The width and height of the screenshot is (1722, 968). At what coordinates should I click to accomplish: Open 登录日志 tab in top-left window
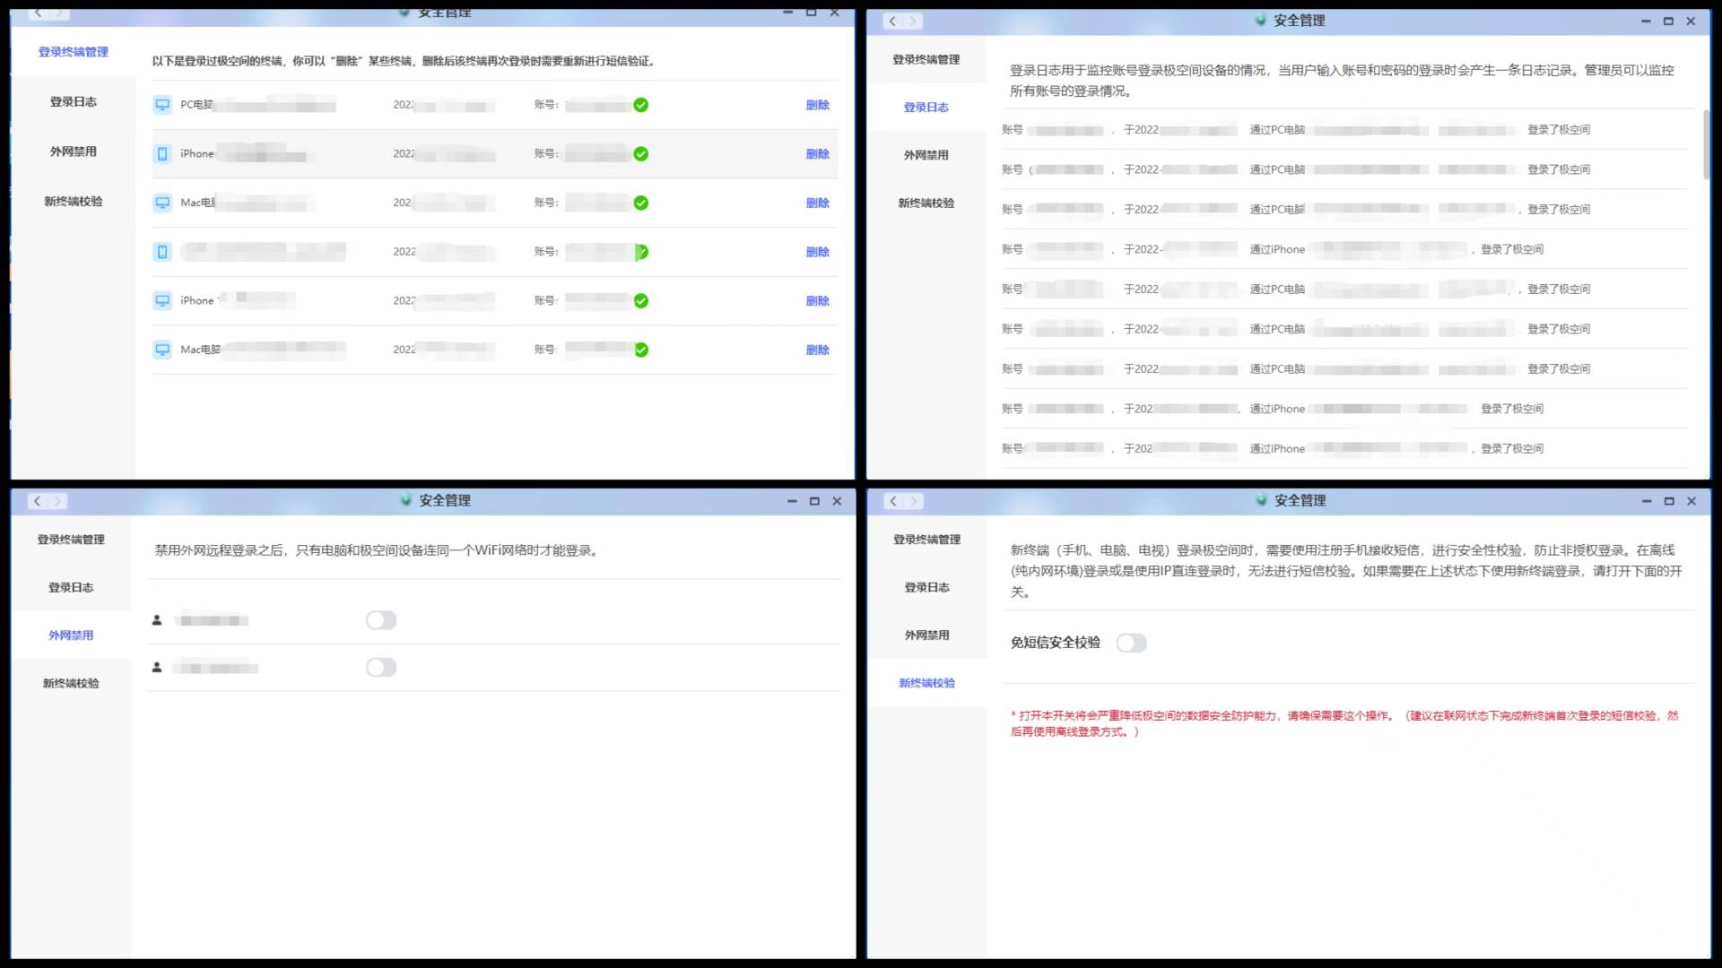pos(73,102)
